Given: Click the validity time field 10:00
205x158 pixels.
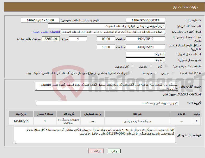Looking at the screenshot, I should coord(106,47).
